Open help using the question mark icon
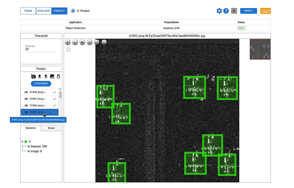The width and height of the screenshot is (294, 188). pos(226,11)
